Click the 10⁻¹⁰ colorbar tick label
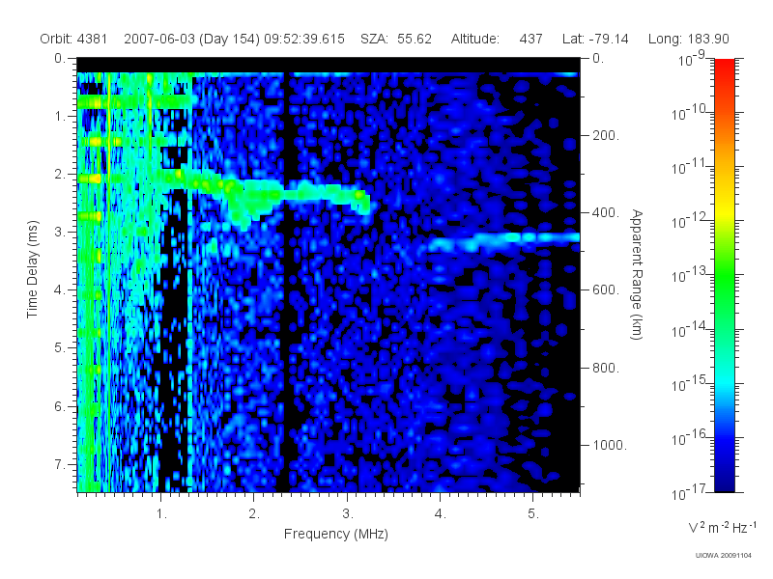Viewport: 773px width, 579px height. 690,113
